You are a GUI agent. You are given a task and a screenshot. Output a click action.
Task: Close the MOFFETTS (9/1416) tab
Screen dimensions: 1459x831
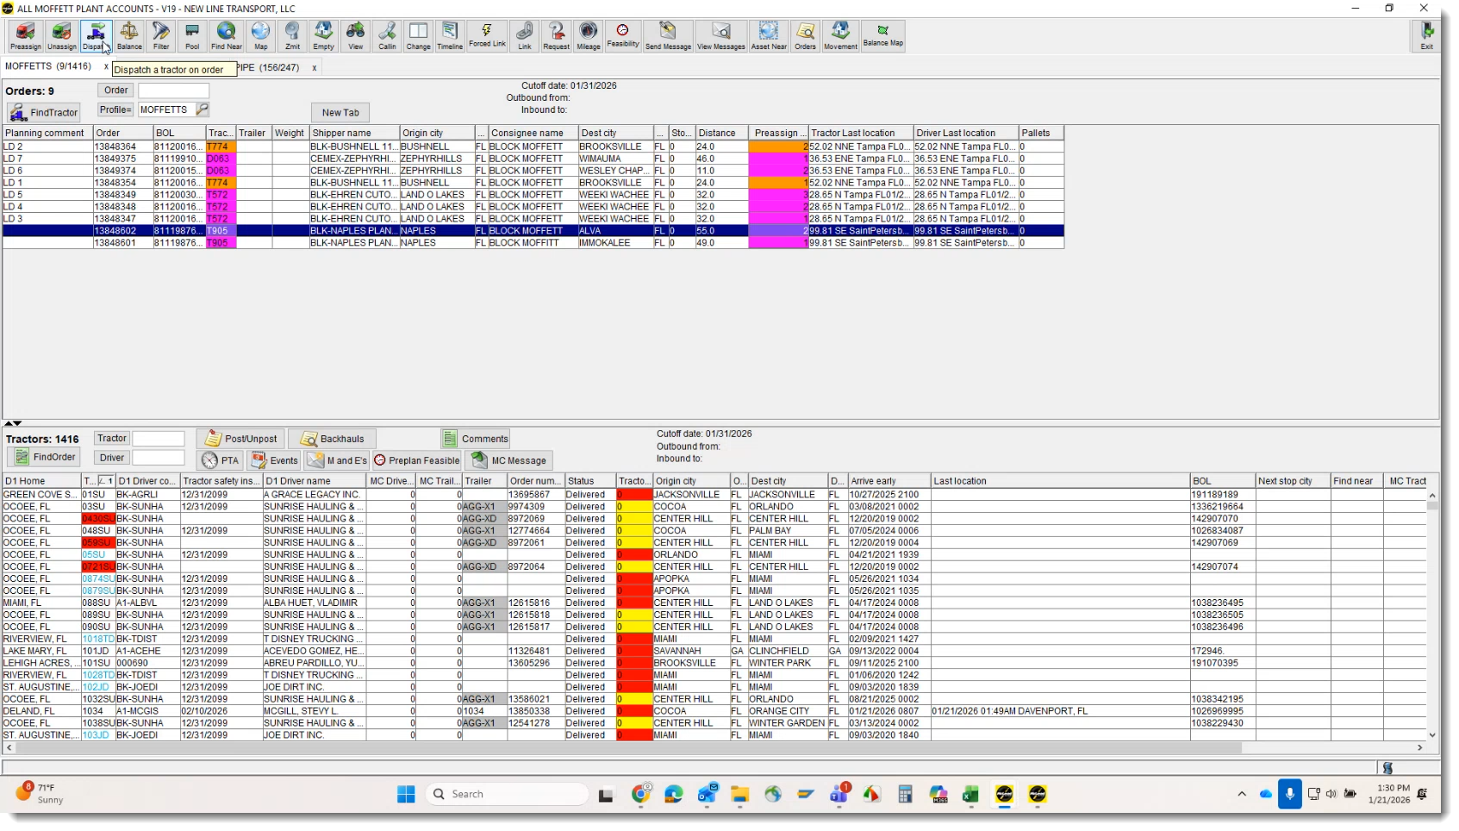pos(107,67)
